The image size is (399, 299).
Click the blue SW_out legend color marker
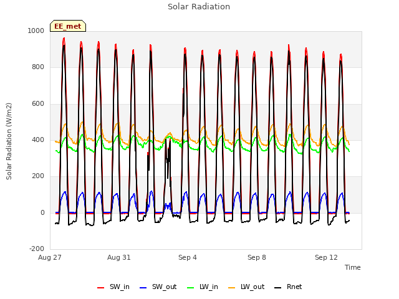pos(143,288)
